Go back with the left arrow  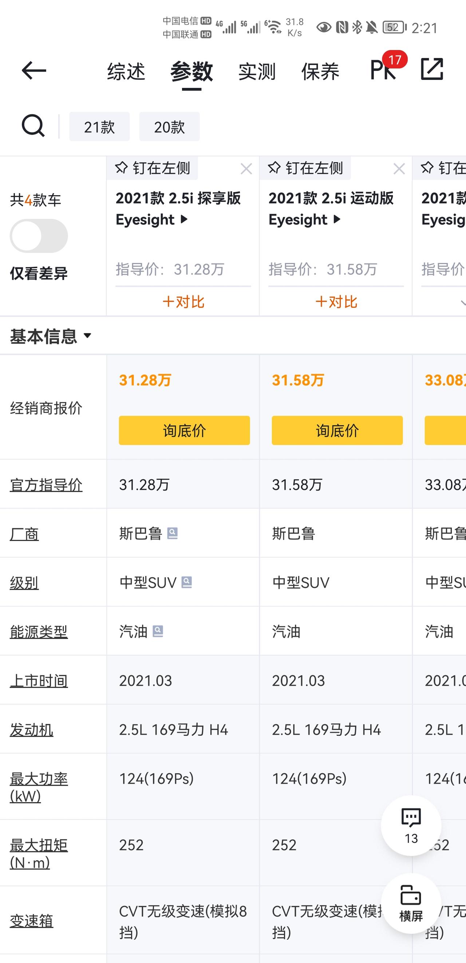33,70
